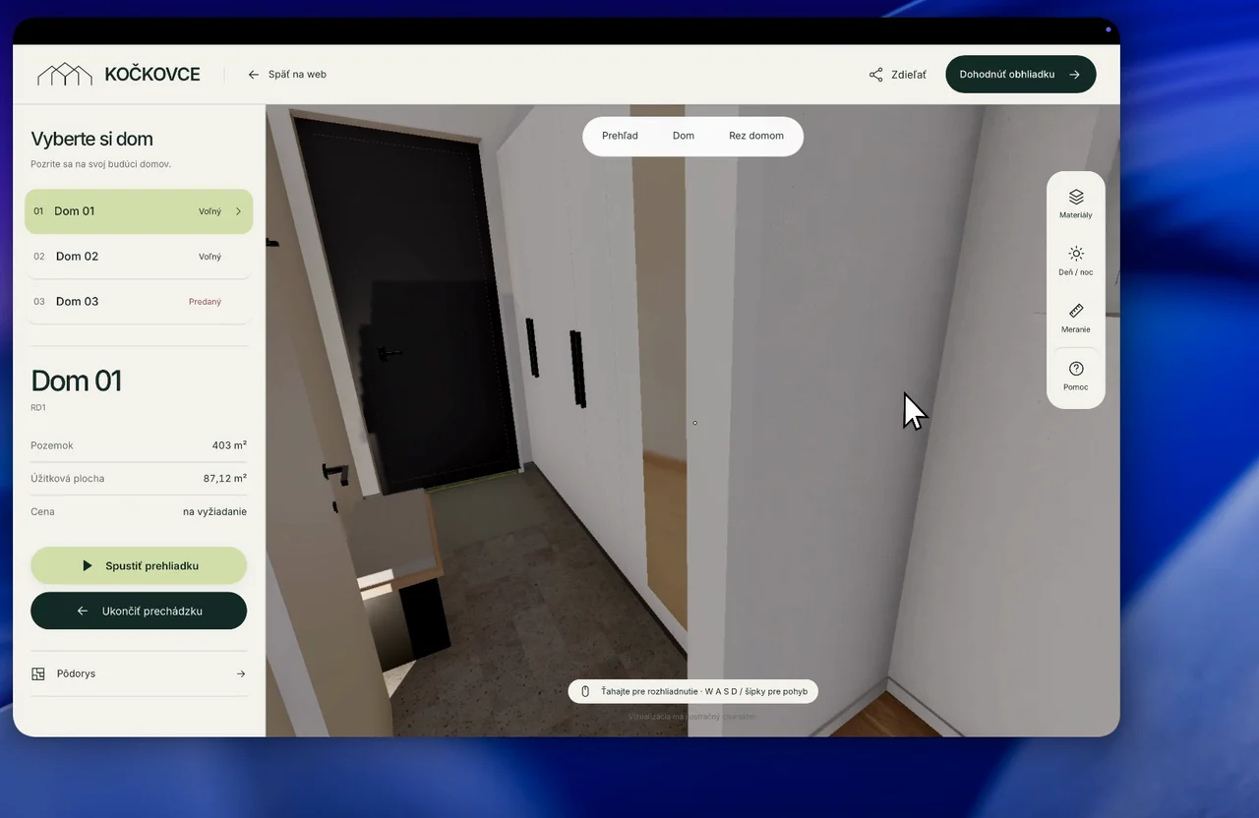The height and width of the screenshot is (818, 1259).
Task: Open the Pôdorys floor plan row
Action: point(139,673)
